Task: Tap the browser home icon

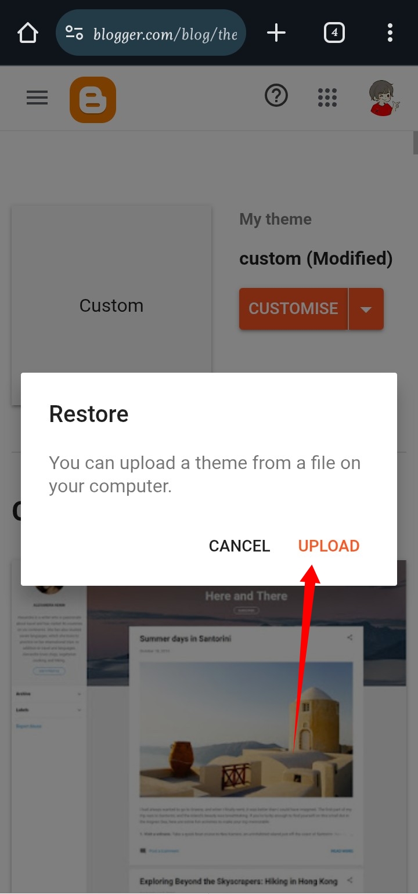Action: tap(28, 33)
